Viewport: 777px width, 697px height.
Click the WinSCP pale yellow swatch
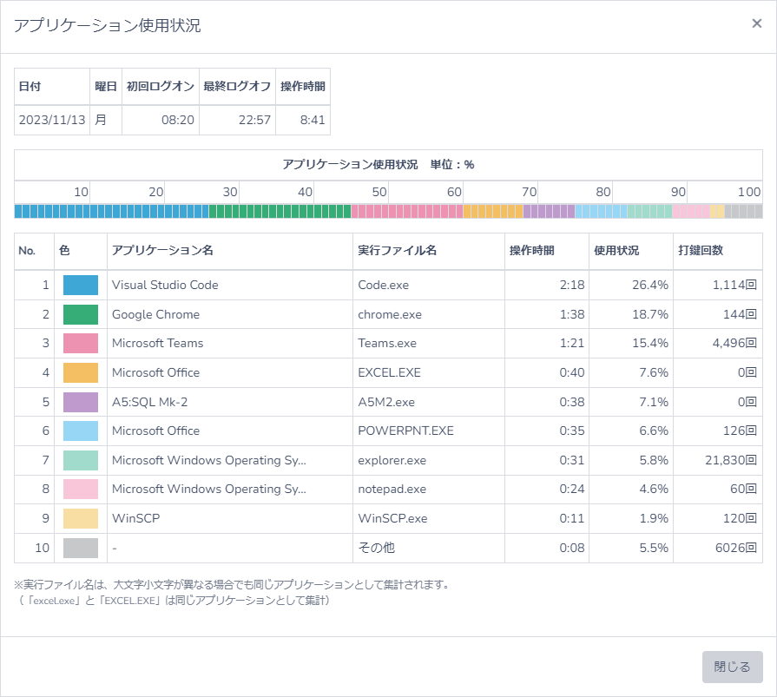click(81, 519)
